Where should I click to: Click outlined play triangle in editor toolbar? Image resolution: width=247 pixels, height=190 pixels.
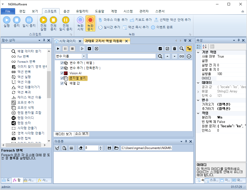tap(82, 49)
